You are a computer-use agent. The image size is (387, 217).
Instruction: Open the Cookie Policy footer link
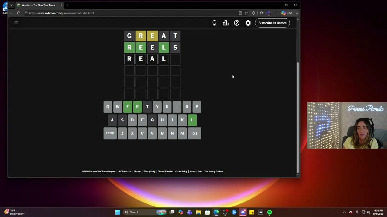click(181, 171)
